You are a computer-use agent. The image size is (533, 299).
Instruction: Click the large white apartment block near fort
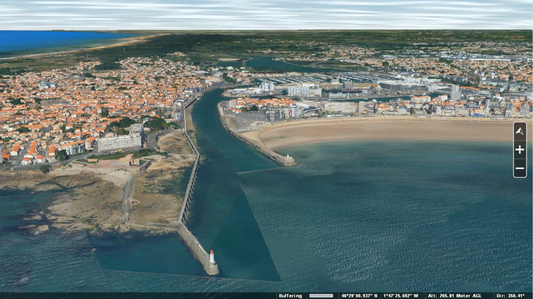(119, 142)
